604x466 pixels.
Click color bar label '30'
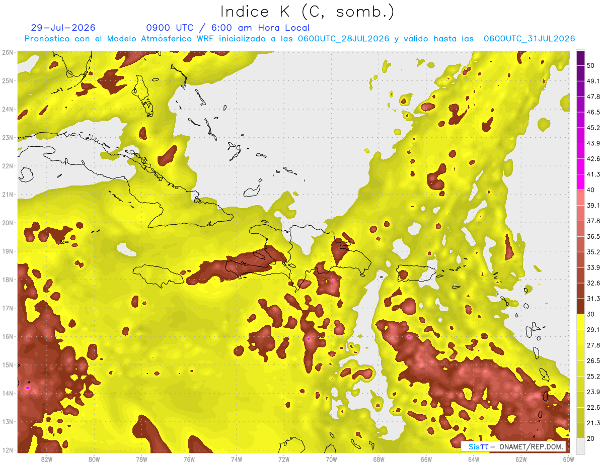[x=591, y=314]
